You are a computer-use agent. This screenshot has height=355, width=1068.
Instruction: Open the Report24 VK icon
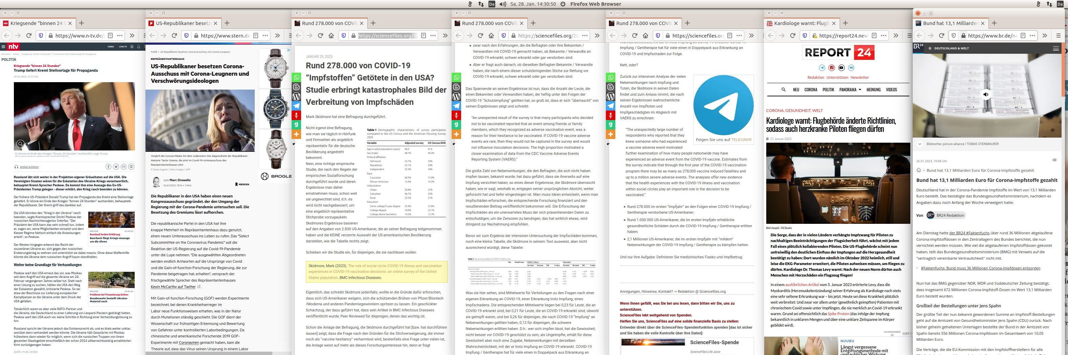point(851,68)
